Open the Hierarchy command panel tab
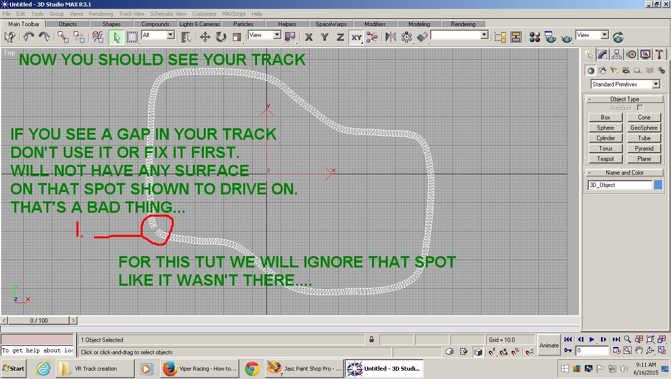Image resolution: width=671 pixels, height=379 pixels. tap(617, 54)
